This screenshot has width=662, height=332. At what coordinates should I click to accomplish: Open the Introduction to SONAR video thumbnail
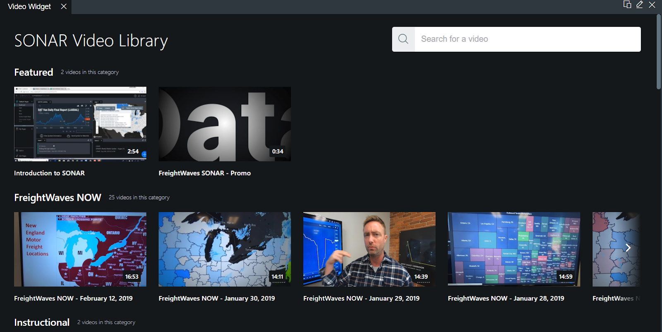pyautogui.click(x=80, y=124)
